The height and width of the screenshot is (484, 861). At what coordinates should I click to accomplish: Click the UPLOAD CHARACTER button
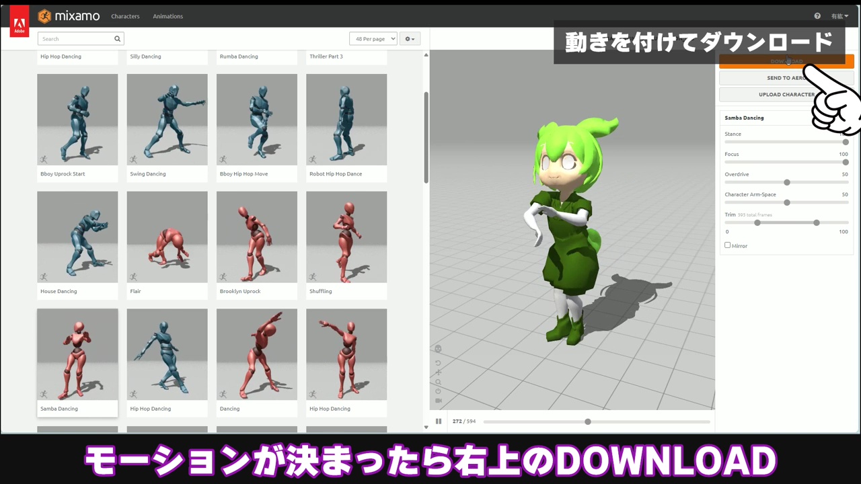pos(786,95)
